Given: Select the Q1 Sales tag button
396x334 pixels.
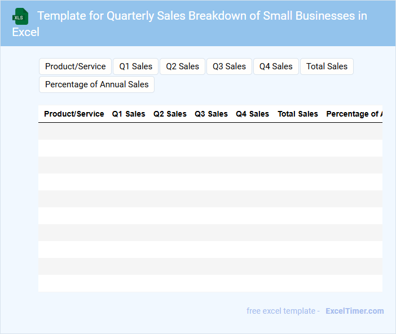Looking at the screenshot, I should tap(135, 66).
